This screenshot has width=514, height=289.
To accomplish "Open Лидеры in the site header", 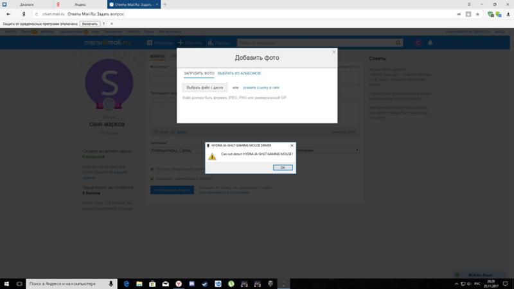I will (218, 42).
